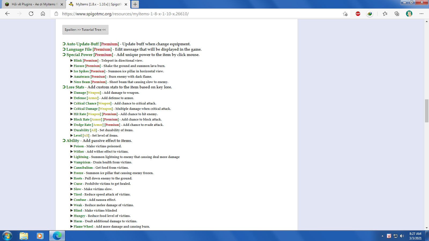Click the address bar URL
429x241 pixels.
[125, 14]
